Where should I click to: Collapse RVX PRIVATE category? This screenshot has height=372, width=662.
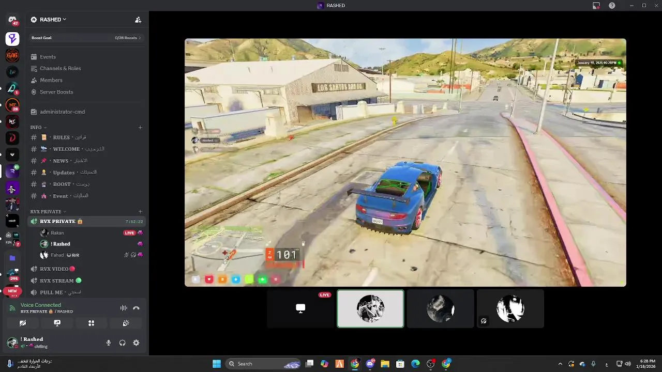click(x=49, y=211)
